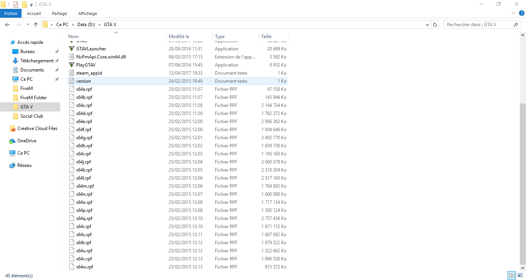The width and height of the screenshot is (526, 280).
Task: Click the NvPmApi.Core.win64.dll file icon
Action: 72,57
